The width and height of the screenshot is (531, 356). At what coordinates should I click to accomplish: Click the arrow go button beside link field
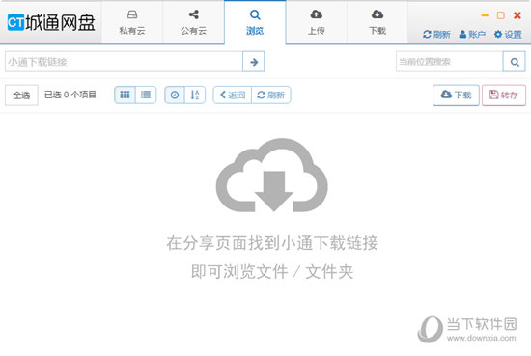click(x=254, y=62)
